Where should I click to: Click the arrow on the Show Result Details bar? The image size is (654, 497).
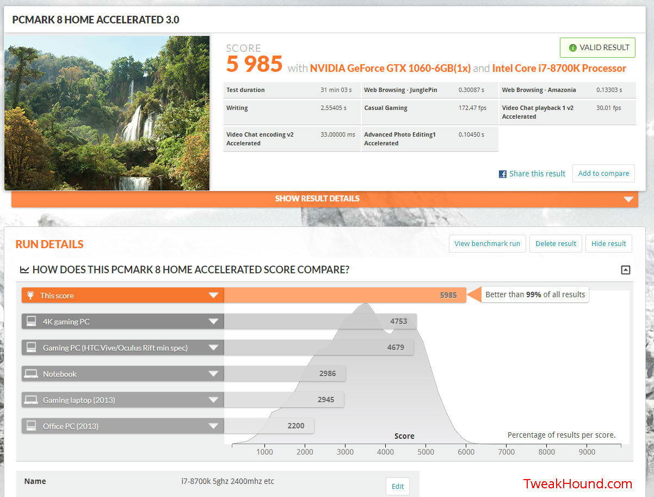click(629, 199)
